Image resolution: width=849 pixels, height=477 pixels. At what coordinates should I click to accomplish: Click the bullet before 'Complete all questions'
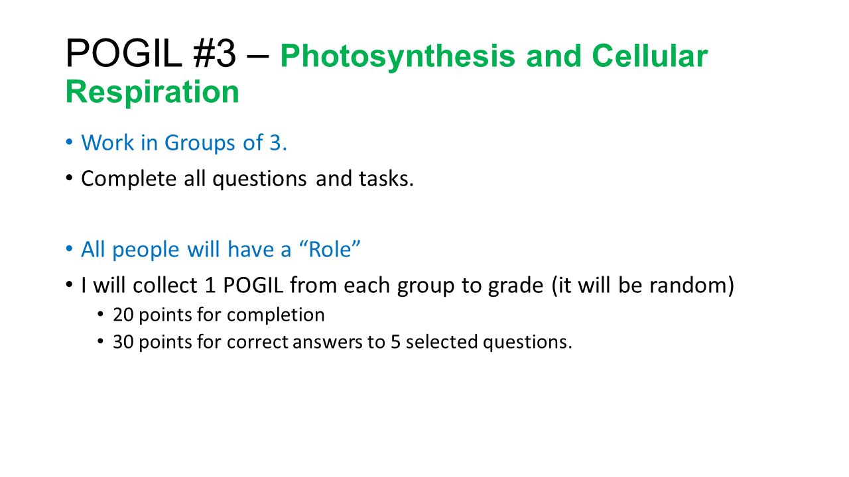(69, 180)
